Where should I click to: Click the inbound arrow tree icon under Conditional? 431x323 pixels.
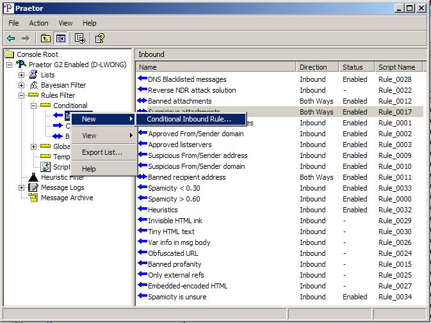(58, 115)
